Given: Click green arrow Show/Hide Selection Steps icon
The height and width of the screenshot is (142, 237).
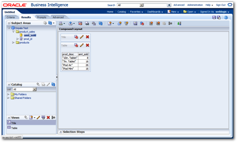Looking at the screenshot, I should click(179, 23).
